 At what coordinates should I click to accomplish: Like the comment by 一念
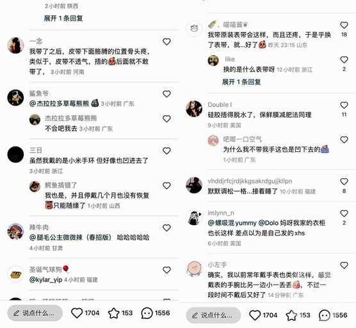coord(166,42)
